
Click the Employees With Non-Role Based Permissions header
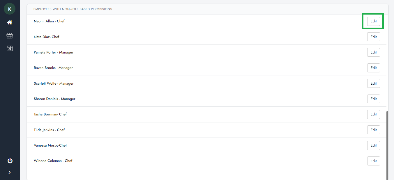coord(73,9)
